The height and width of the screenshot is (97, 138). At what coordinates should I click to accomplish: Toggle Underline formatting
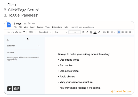[x=91, y=32]
